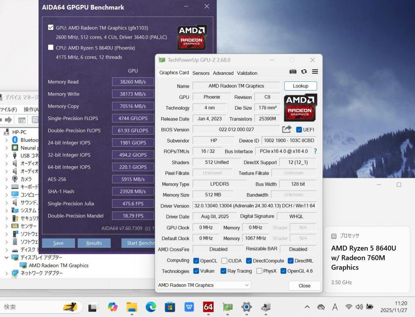Open Device Manager taskbar icon
Viewport: 415px width, 317px height.
pos(266,307)
